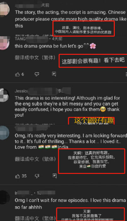Translate the India comment via 翻译成中文（繁体）
Image resolution: width=127 pixels, height=221 pixels.
coord(35,159)
